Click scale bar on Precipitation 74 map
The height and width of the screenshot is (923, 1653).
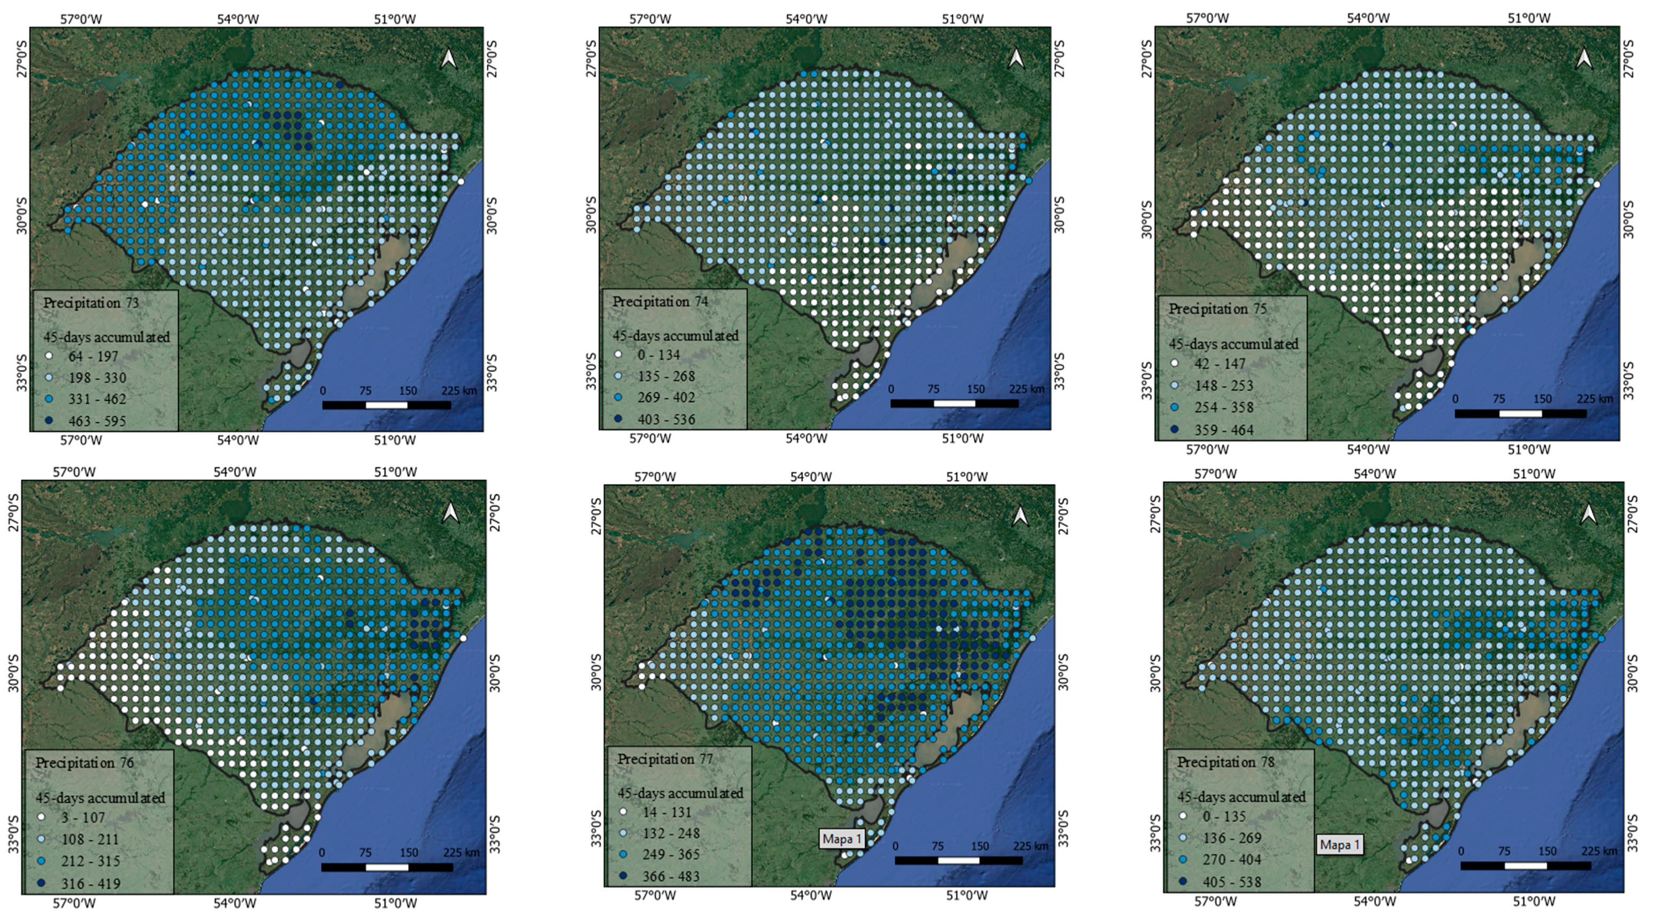click(x=954, y=404)
